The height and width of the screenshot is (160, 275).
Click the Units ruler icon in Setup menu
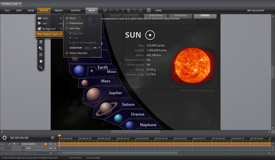[39, 18]
